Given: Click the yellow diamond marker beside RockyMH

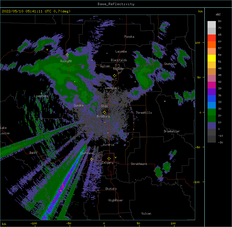Looking at the screenshot, I should [67, 55].
